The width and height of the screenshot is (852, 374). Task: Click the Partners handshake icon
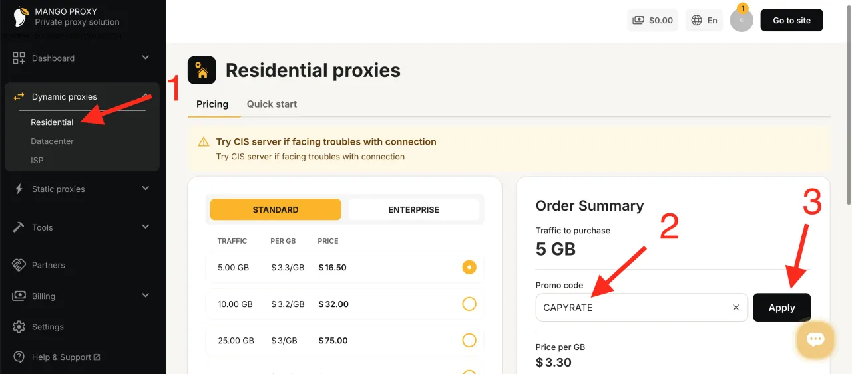19,265
